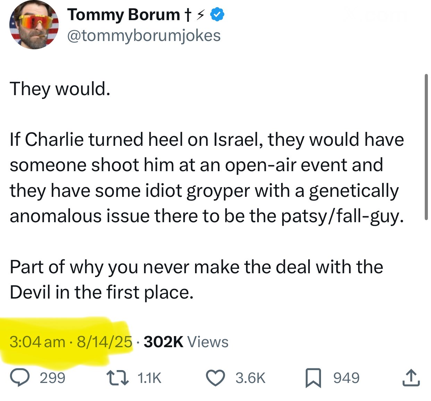Click the lightning bolt emoji beside the name
431x401 pixels.
point(200,15)
